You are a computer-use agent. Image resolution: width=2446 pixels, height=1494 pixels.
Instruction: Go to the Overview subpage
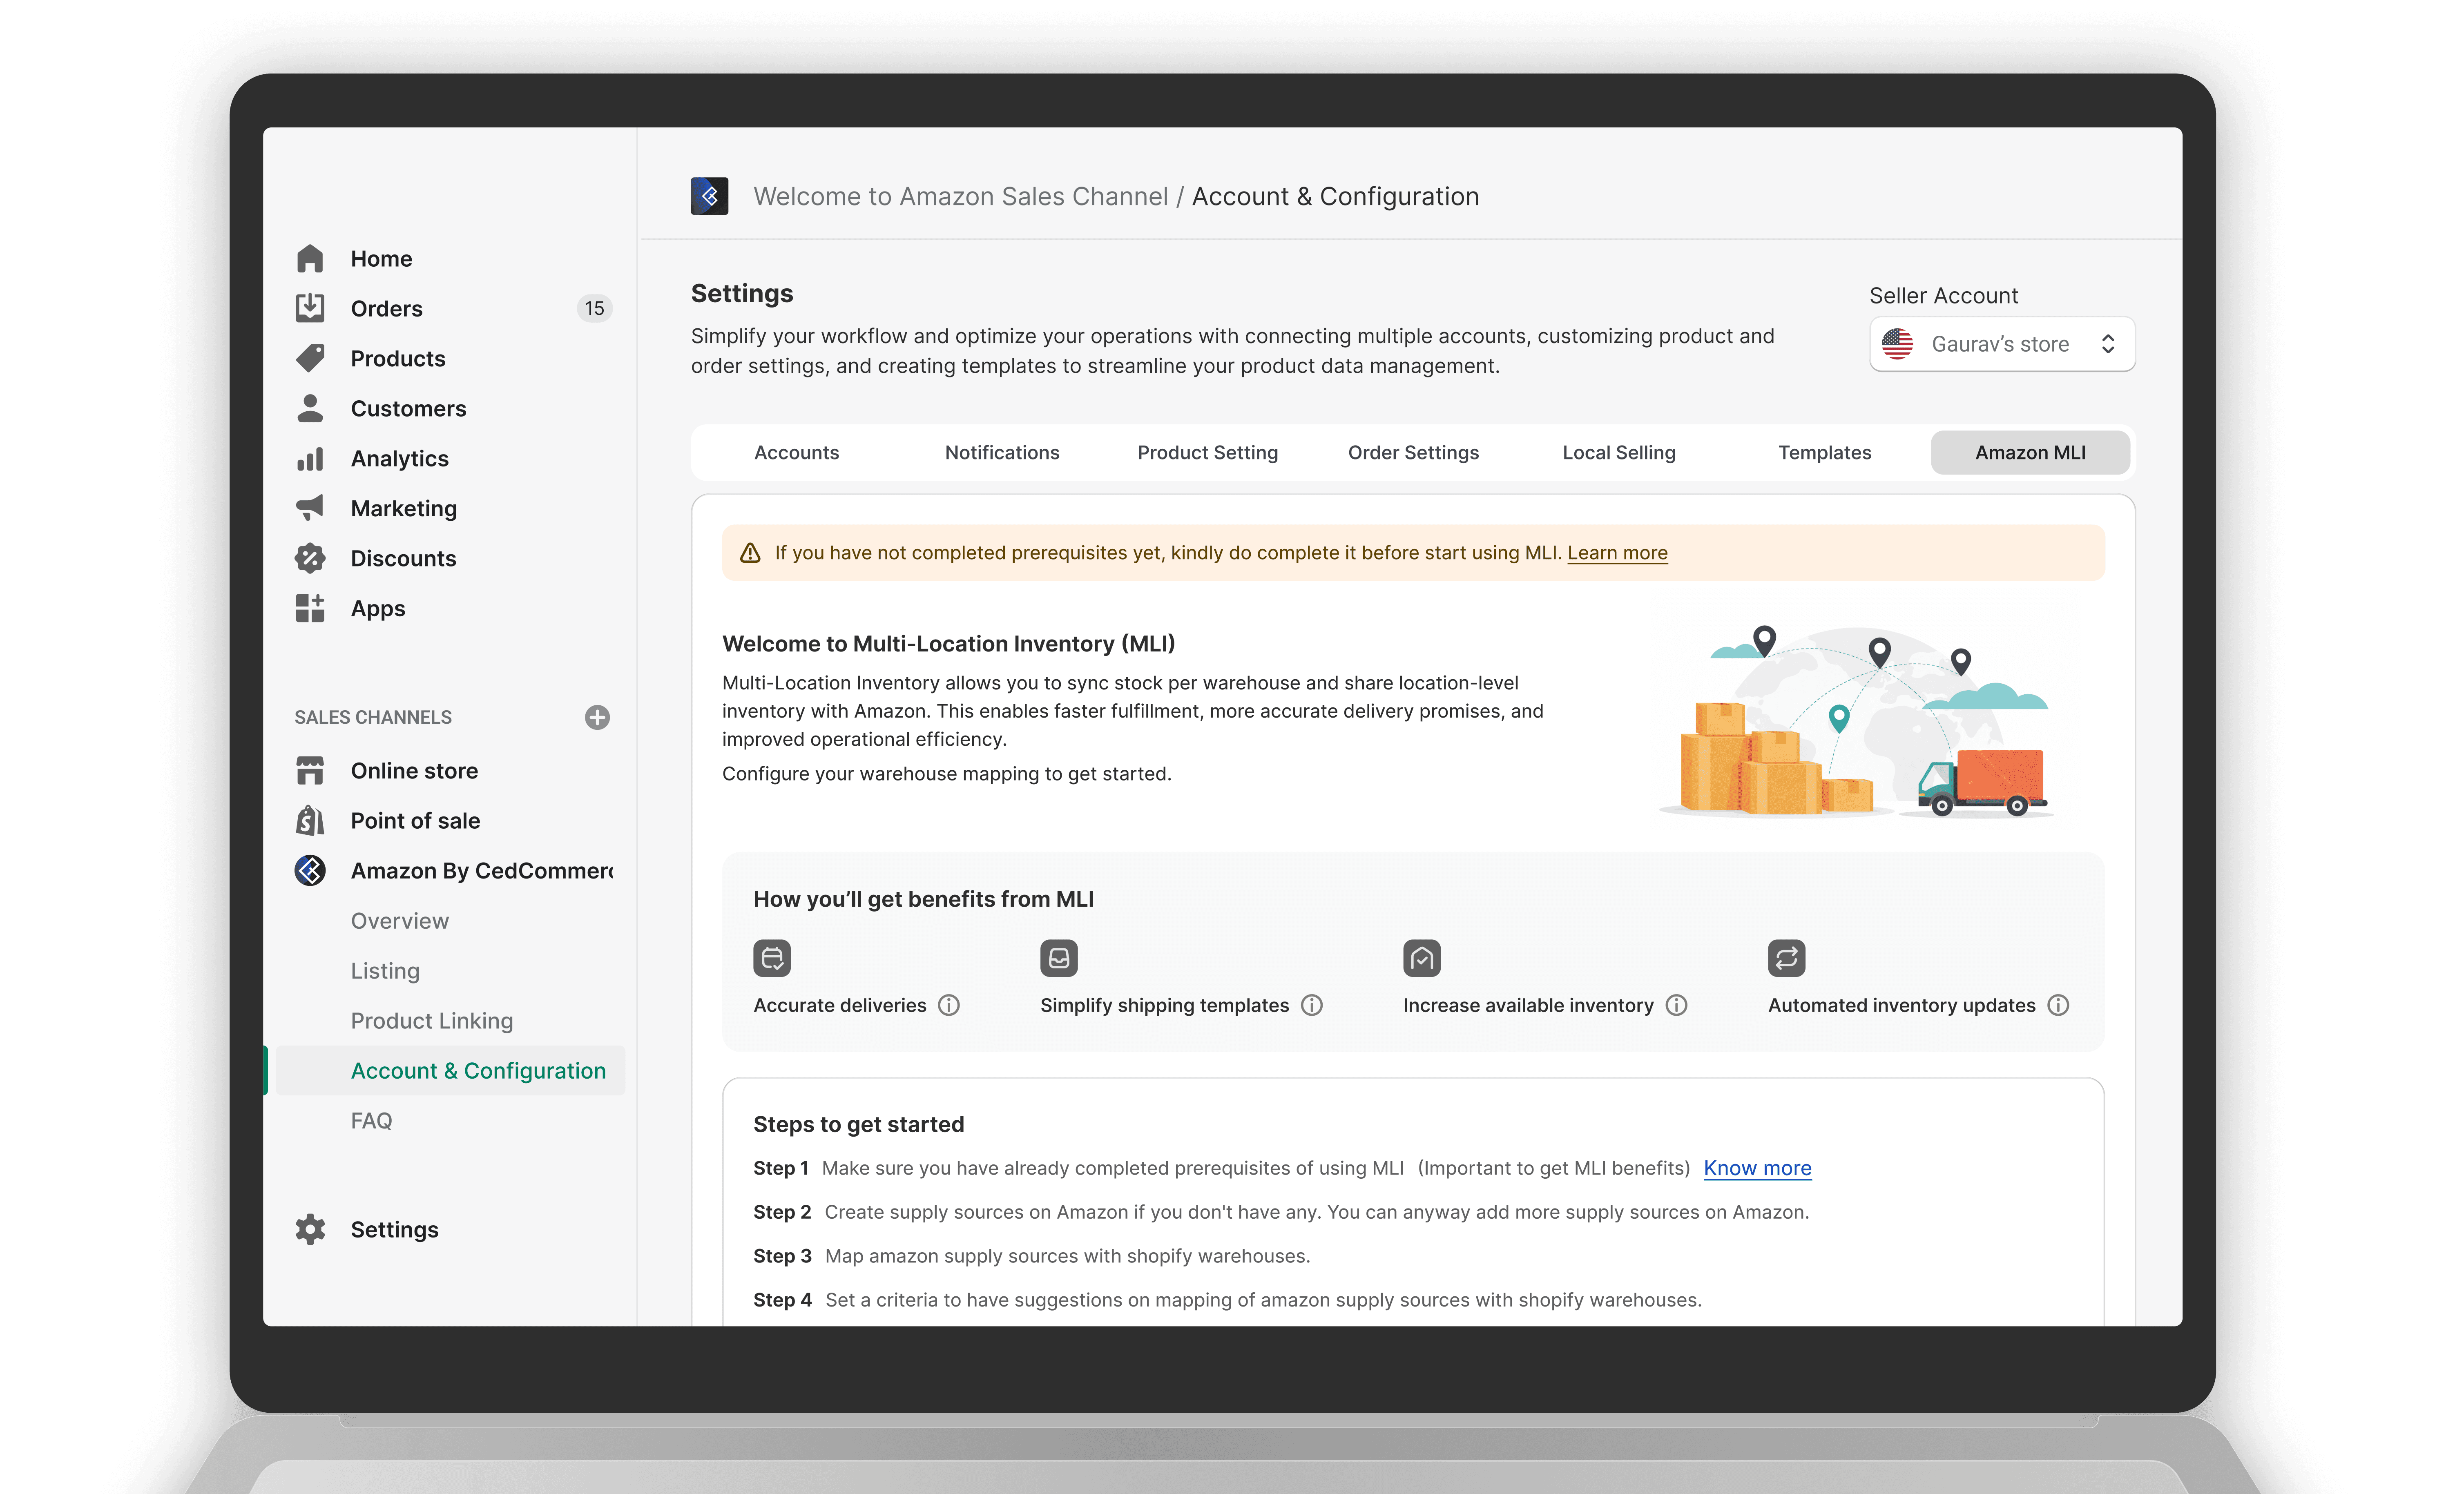tap(399, 921)
